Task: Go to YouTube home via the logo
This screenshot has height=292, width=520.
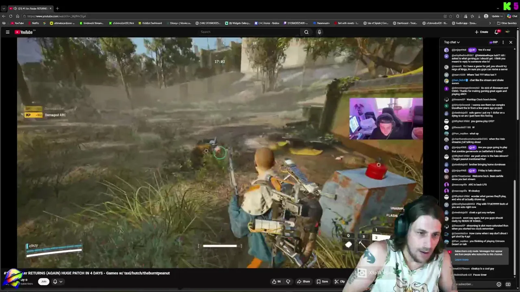Action: pyautogui.click(x=24, y=32)
